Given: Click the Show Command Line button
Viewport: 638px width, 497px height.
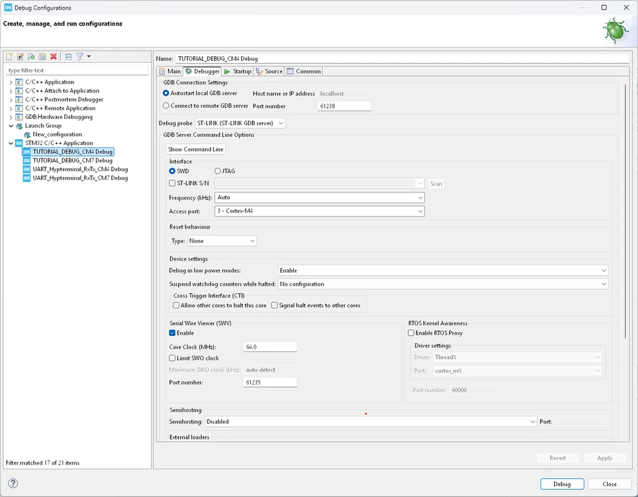Looking at the screenshot, I should click(x=195, y=149).
